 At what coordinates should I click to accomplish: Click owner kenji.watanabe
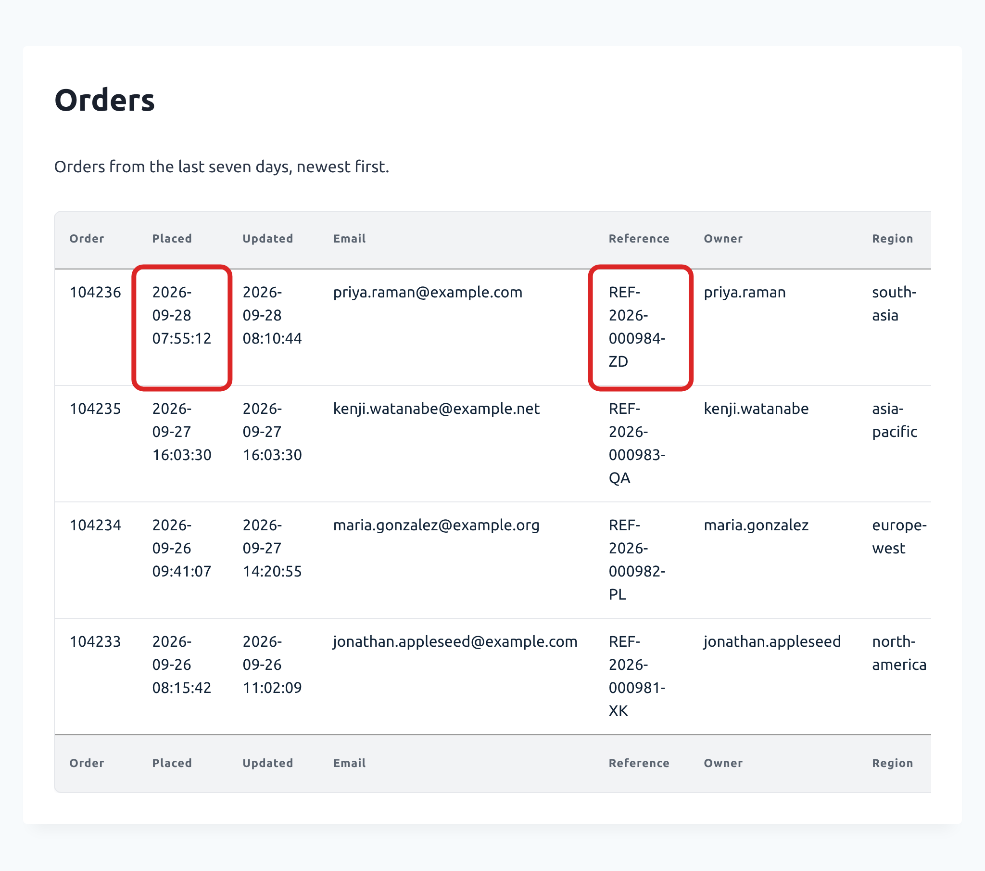coord(757,409)
